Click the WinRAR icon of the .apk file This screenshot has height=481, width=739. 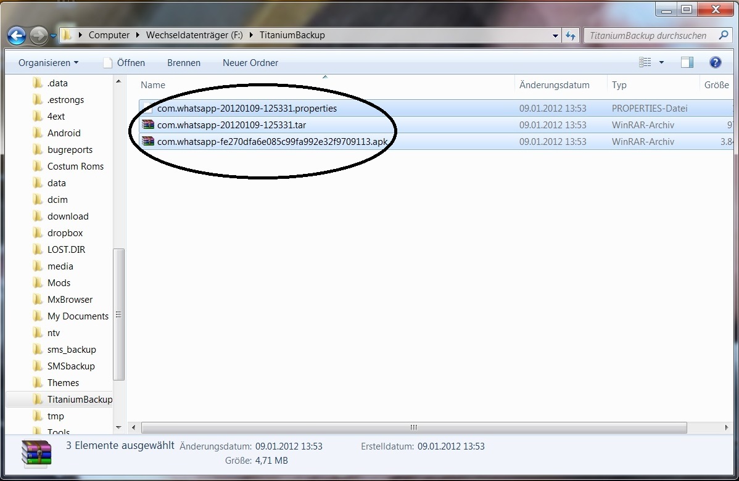coord(148,141)
